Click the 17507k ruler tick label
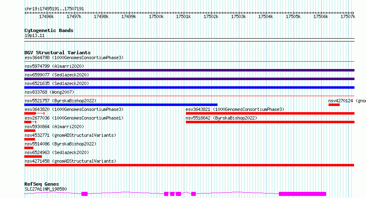The width and height of the screenshot is (366, 198). [x=348, y=16]
